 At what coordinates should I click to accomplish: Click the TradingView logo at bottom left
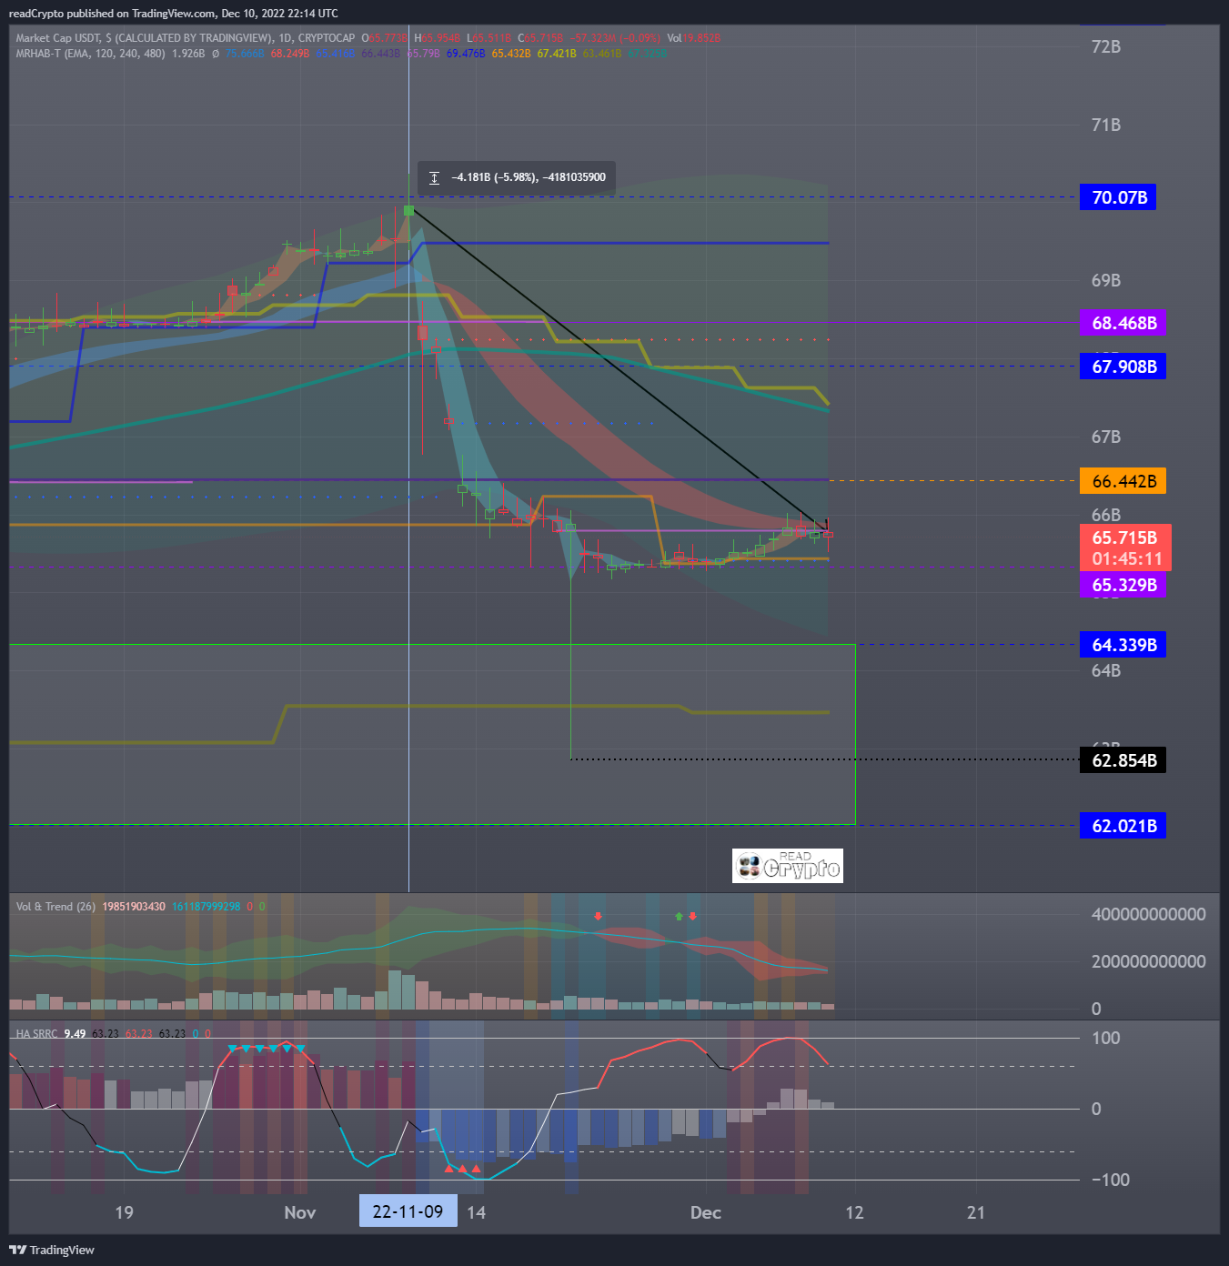[x=52, y=1250]
